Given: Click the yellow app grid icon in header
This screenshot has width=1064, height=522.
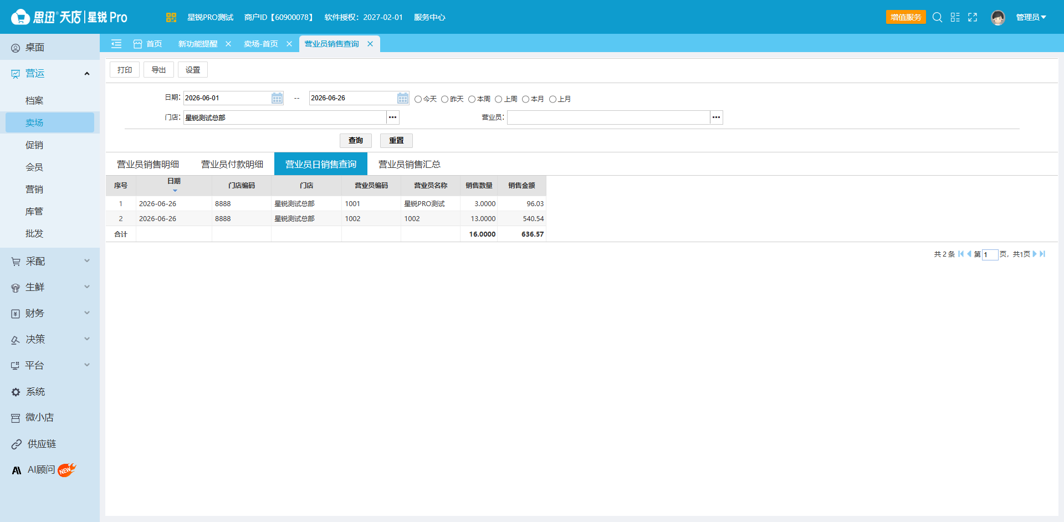Looking at the screenshot, I should [171, 17].
